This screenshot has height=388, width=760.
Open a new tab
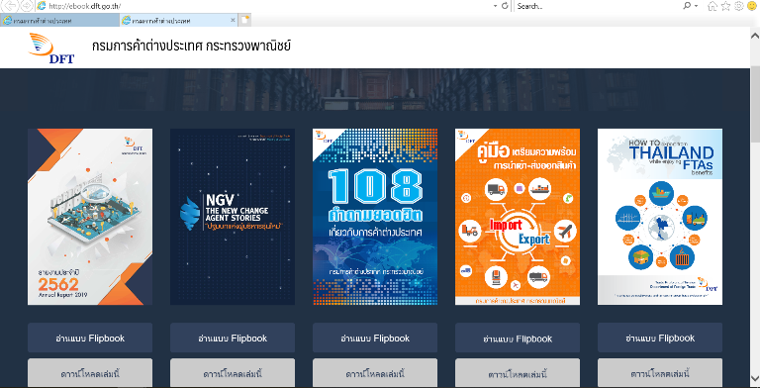tap(245, 21)
